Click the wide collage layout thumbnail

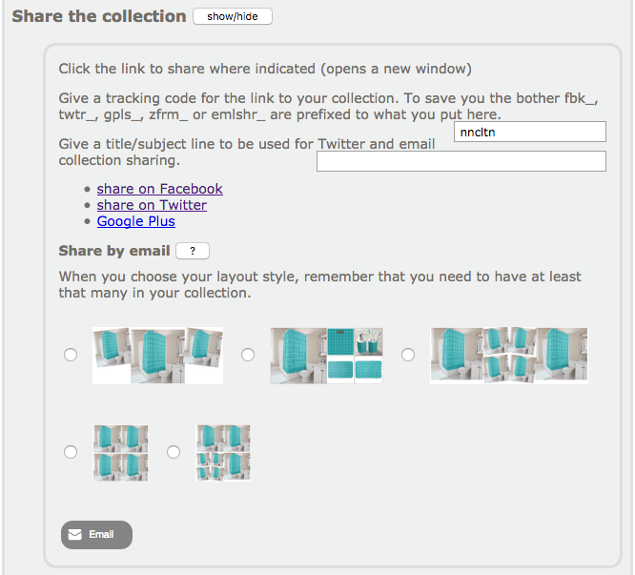(x=508, y=355)
